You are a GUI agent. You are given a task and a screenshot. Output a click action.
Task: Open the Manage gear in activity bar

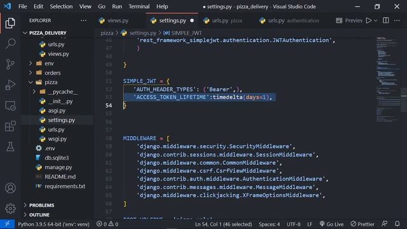(x=10, y=209)
